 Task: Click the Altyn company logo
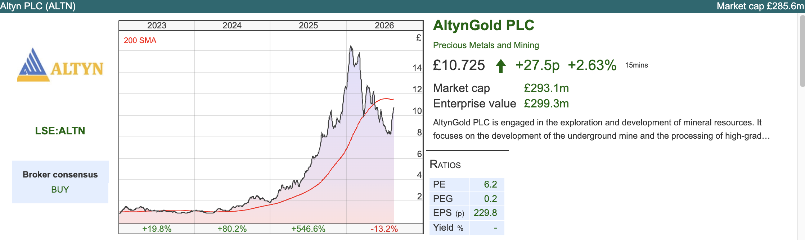point(60,65)
